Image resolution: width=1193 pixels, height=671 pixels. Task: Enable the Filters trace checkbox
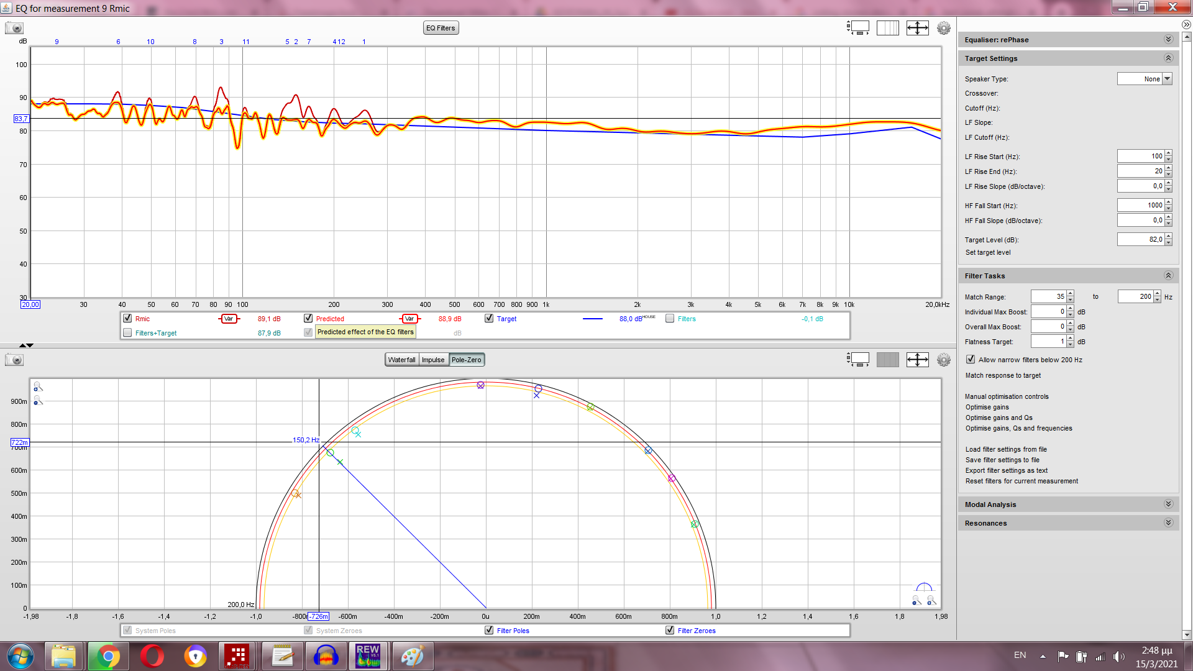(670, 318)
